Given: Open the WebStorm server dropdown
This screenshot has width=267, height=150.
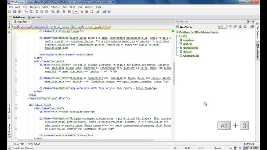Looking at the screenshot, I should click(x=220, y=27).
